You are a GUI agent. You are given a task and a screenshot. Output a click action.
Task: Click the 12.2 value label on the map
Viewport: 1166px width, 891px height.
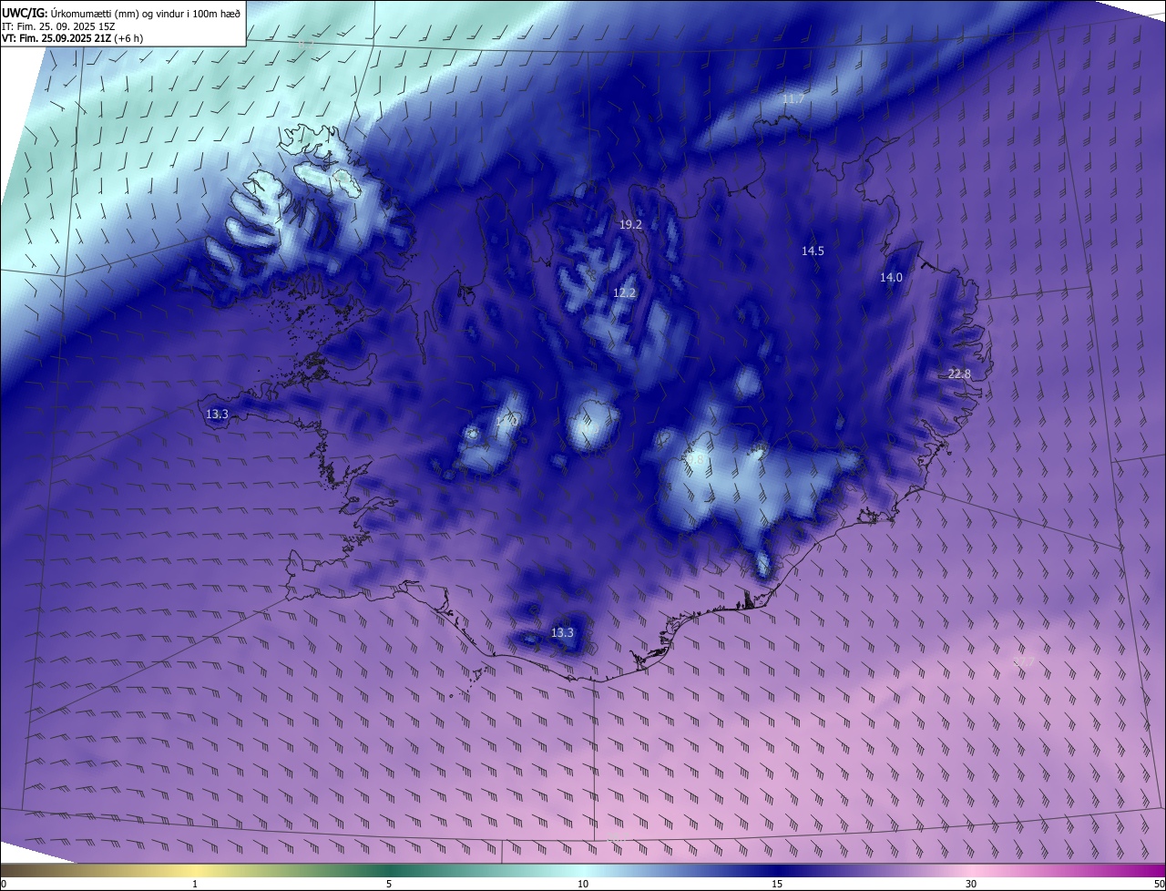tap(624, 292)
